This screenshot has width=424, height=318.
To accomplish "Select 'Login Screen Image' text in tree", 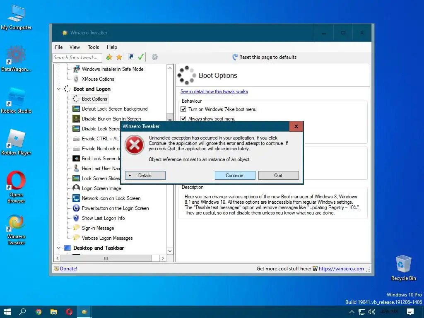I will [101, 188].
